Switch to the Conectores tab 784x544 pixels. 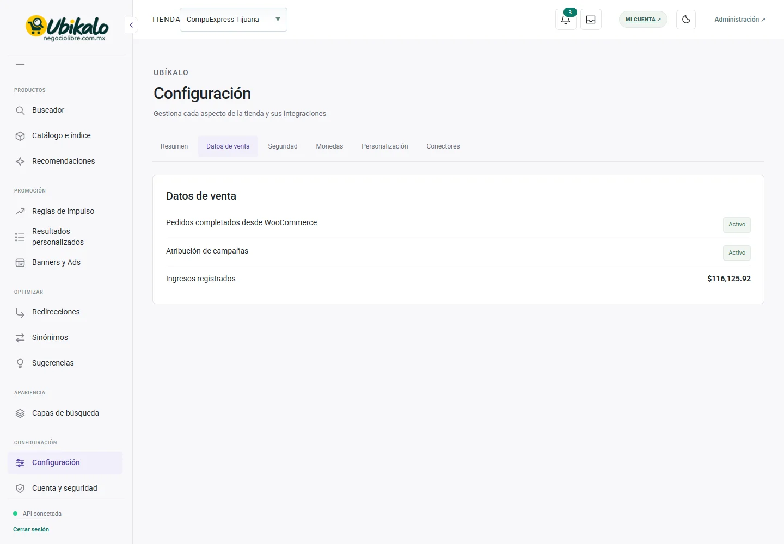443,146
